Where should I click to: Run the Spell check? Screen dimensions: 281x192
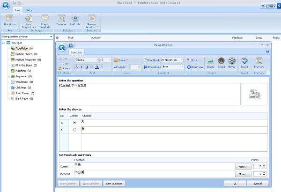(x=244, y=63)
